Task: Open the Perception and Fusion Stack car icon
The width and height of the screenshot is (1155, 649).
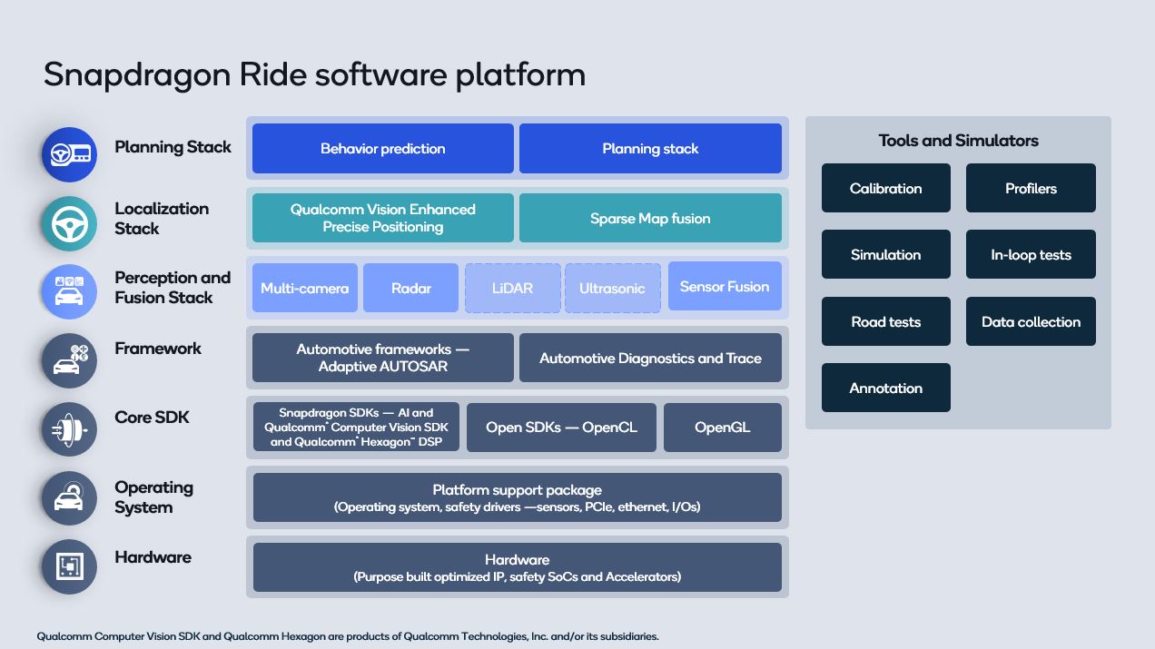Action: tap(68, 291)
